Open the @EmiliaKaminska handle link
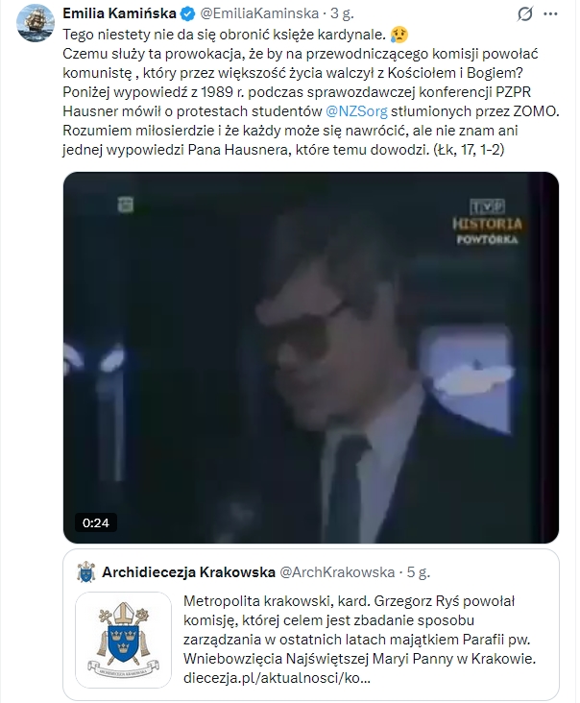 point(259,13)
